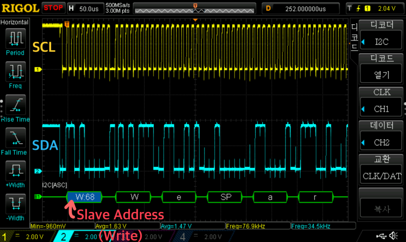This screenshot has height=242, width=406.
Task: Click the Freq=34.5kHz measurement readout
Action: coord(324,226)
